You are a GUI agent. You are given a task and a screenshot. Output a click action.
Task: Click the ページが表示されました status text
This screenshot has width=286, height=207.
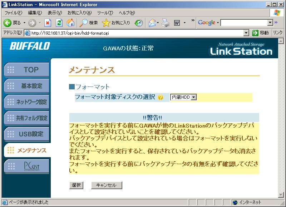[x=29, y=202]
